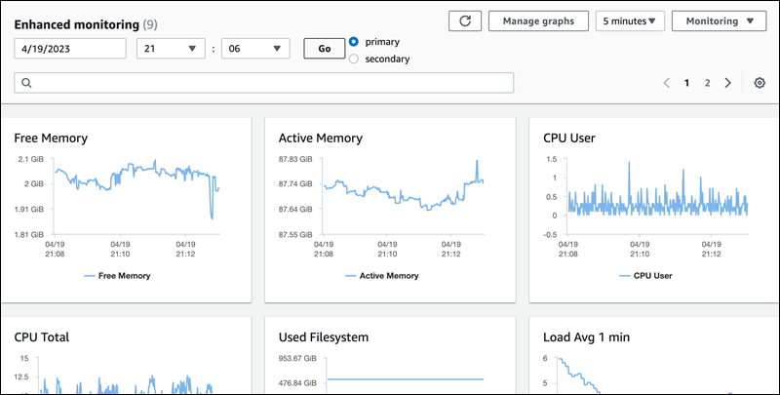The image size is (780, 395).
Task: Open the hour dropdown showing 21
Action: click(171, 49)
